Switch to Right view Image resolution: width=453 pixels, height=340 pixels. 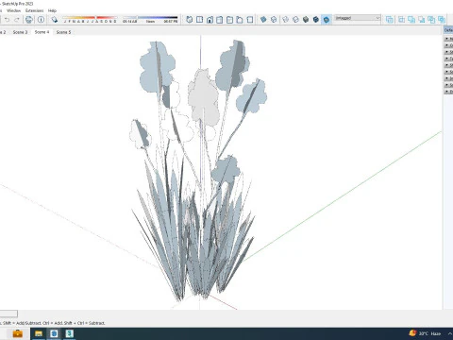coord(220,20)
